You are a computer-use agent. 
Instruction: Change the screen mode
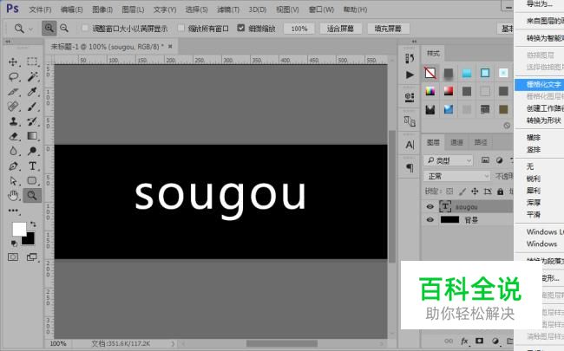click(x=32, y=257)
